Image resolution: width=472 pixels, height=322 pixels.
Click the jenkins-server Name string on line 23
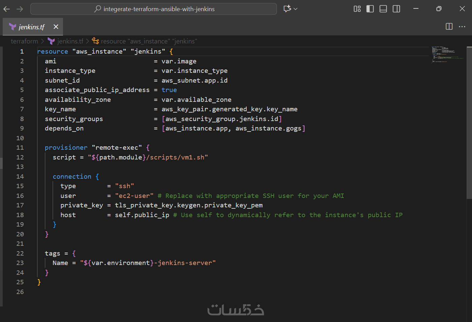148,263
